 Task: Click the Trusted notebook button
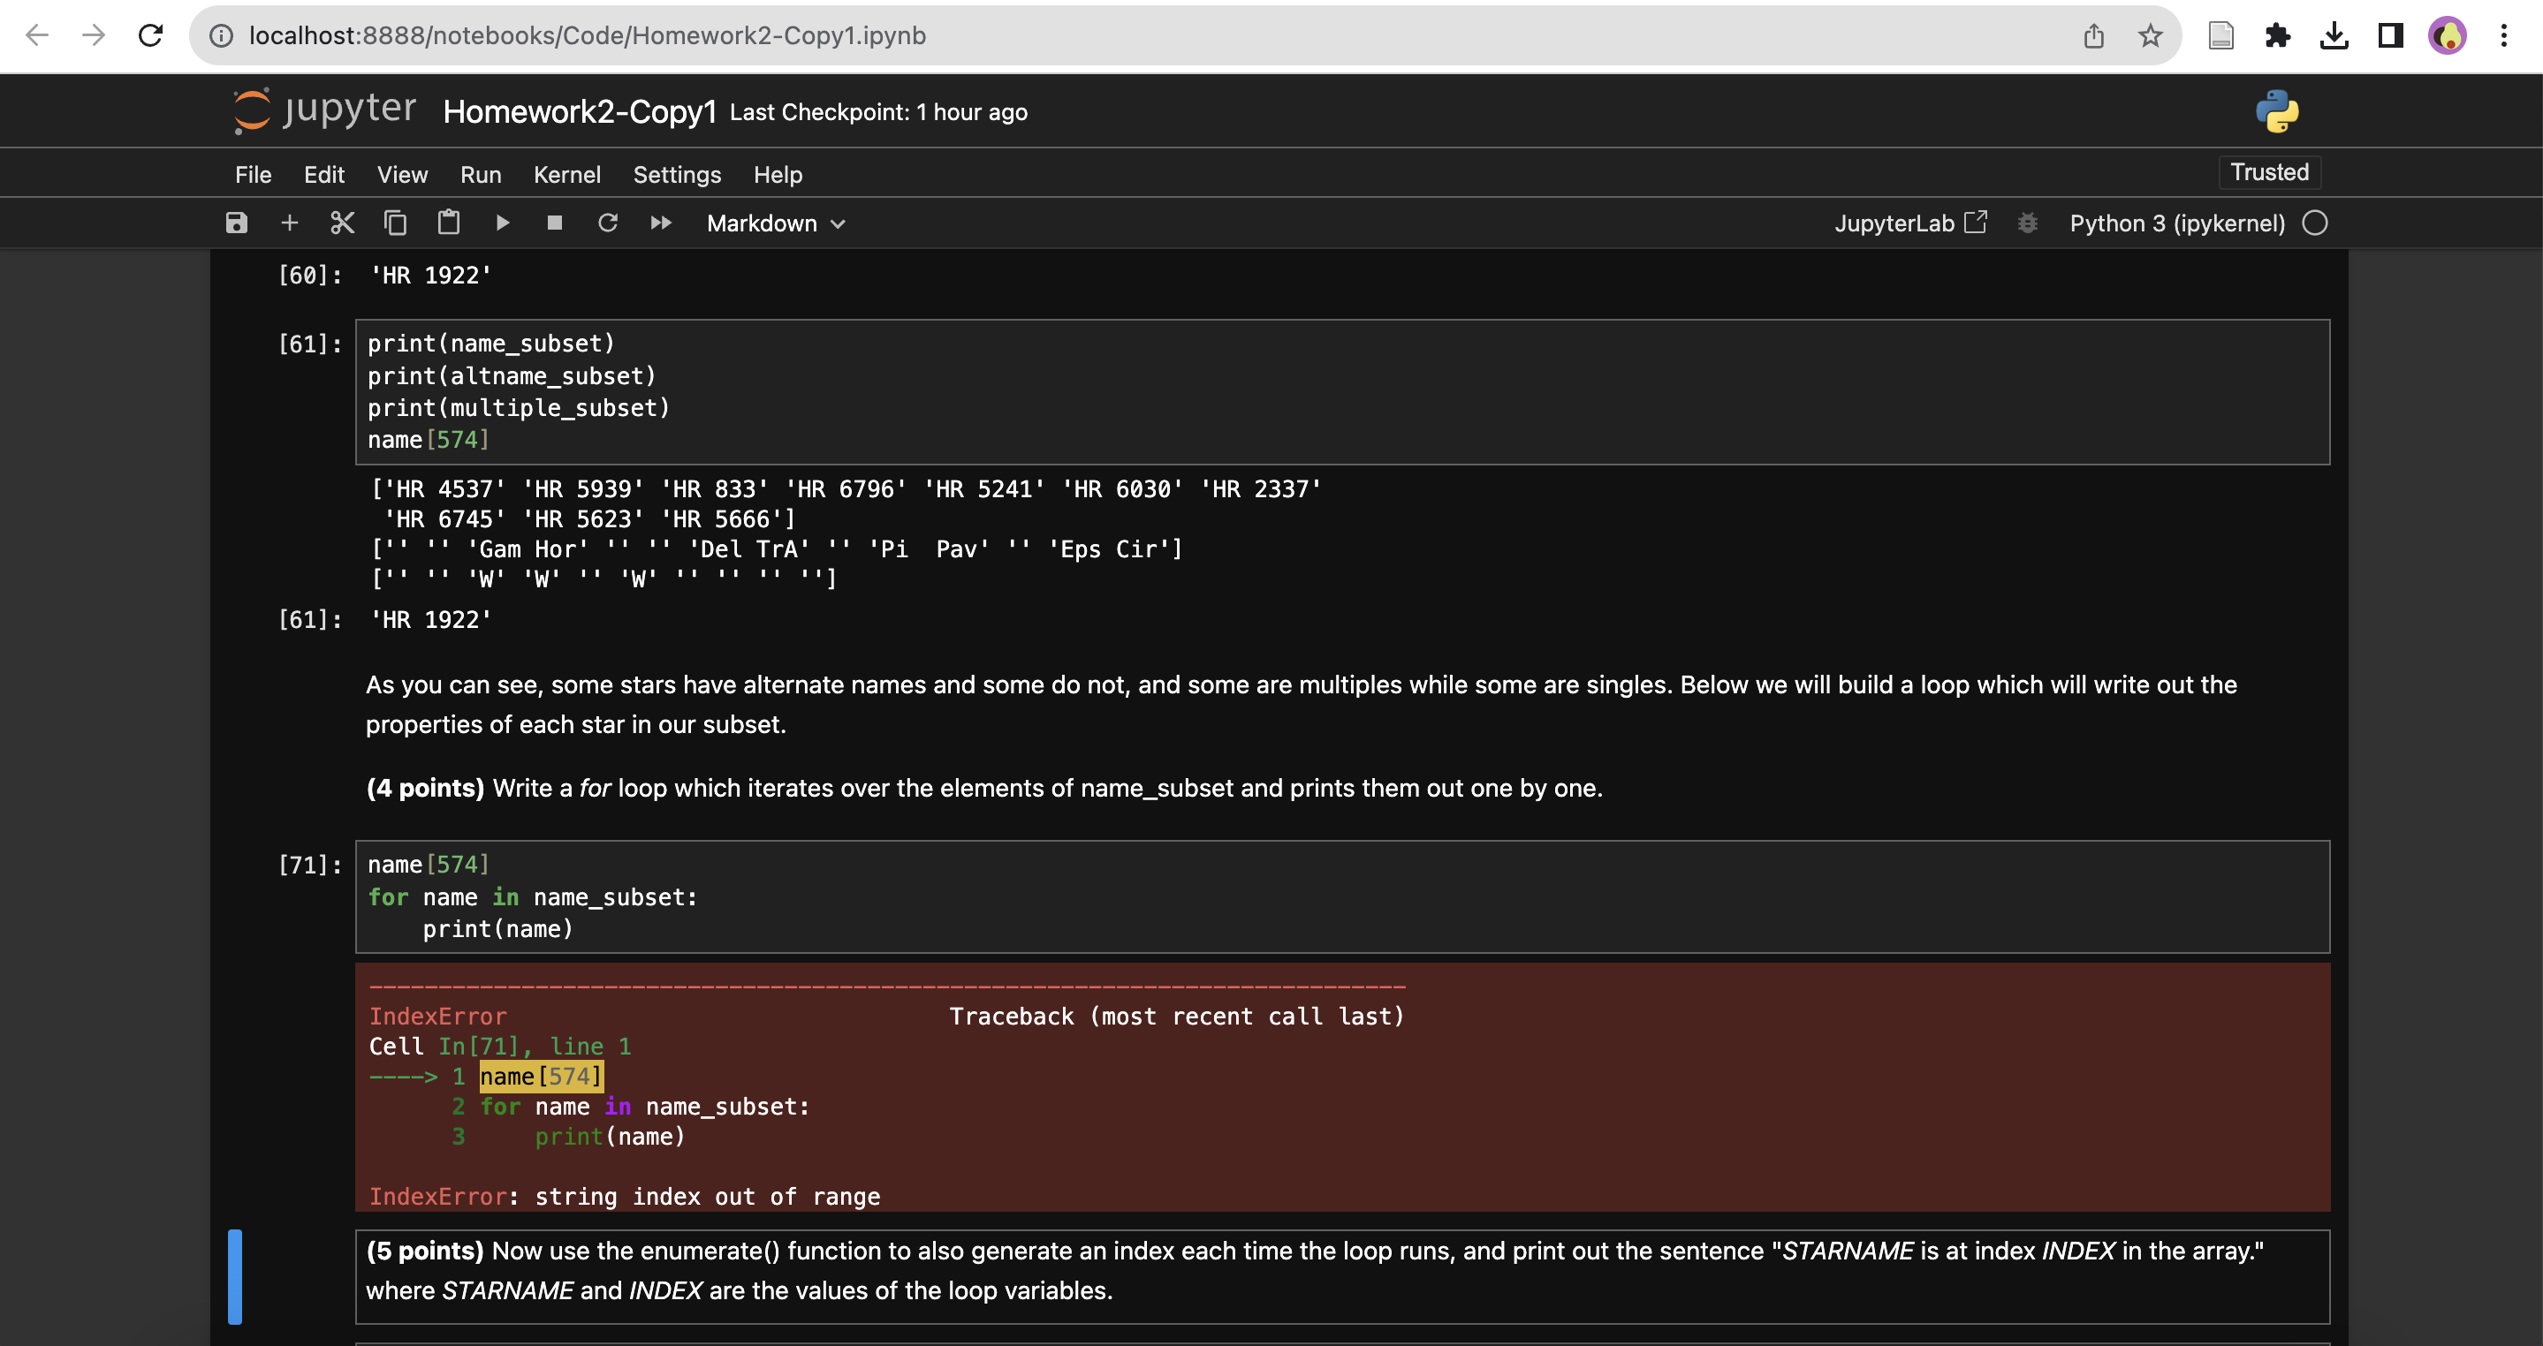(x=2268, y=173)
